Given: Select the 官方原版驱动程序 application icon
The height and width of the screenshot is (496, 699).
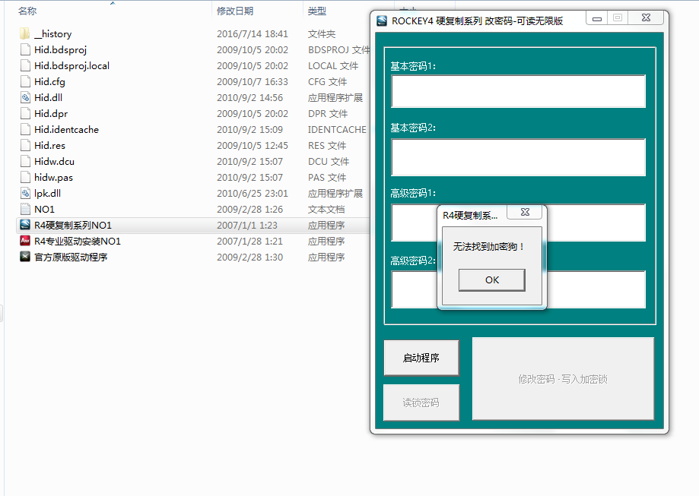Looking at the screenshot, I should click(x=25, y=257).
